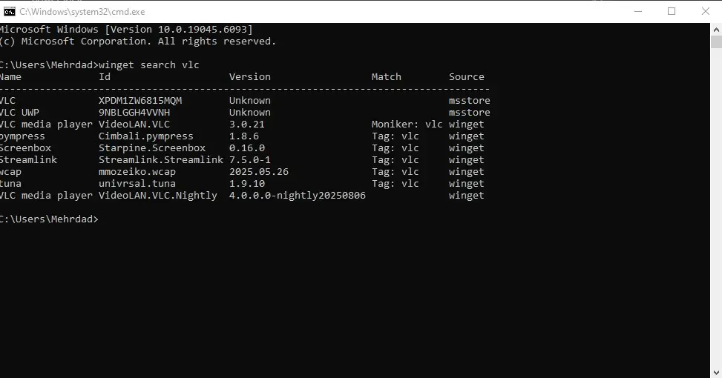Click version 3.0.21 text
The width and height of the screenshot is (722, 378).
pos(247,125)
